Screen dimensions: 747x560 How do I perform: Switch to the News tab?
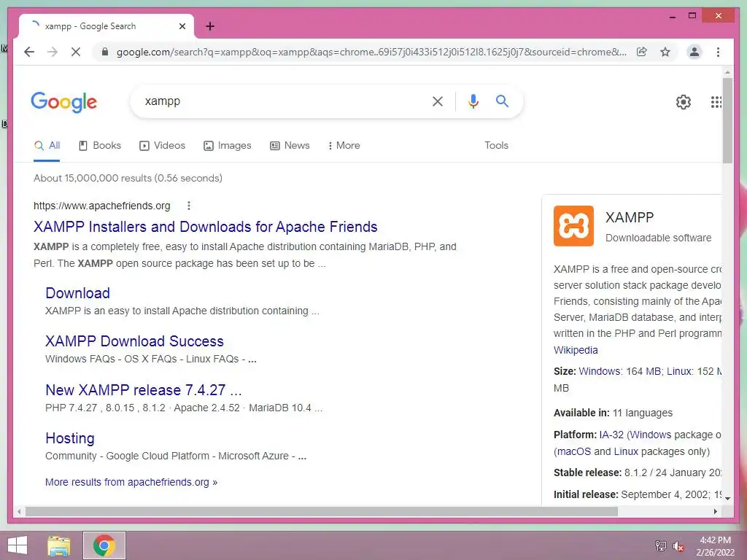[x=290, y=146]
